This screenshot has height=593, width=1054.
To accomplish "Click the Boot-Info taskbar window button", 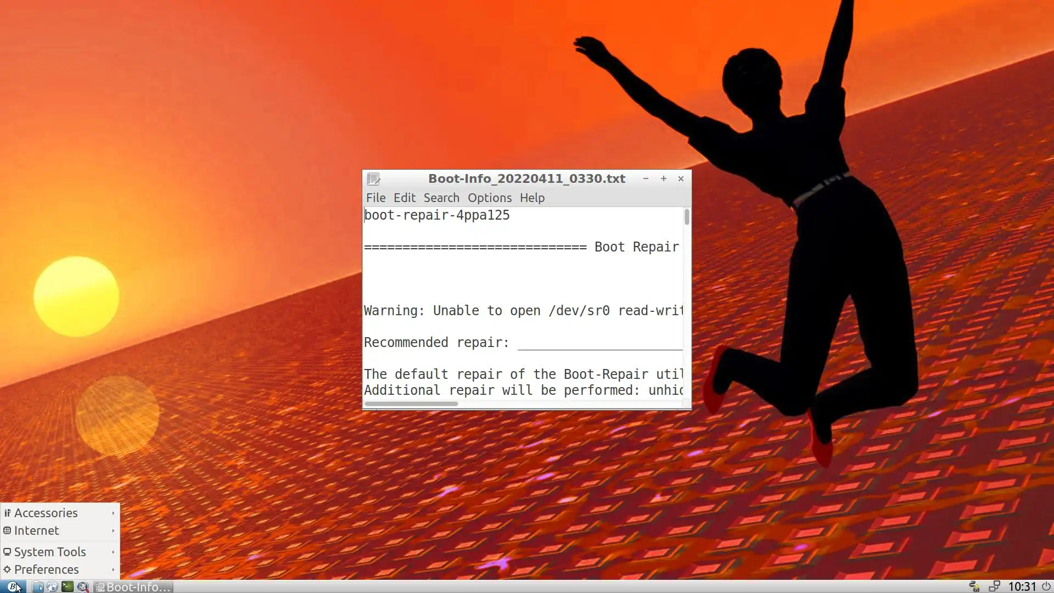I will point(133,586).
